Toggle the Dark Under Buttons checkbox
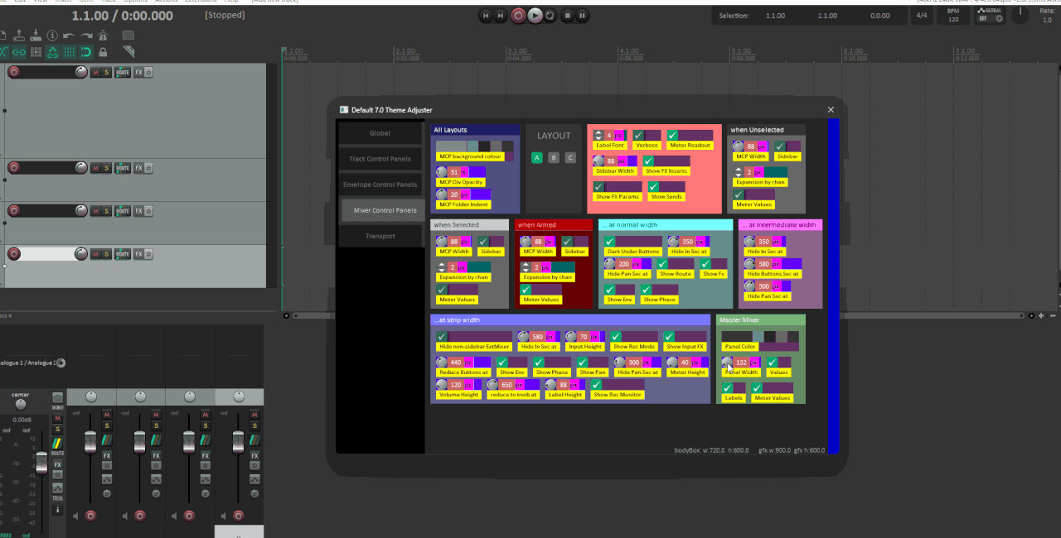 click(610, 242)
